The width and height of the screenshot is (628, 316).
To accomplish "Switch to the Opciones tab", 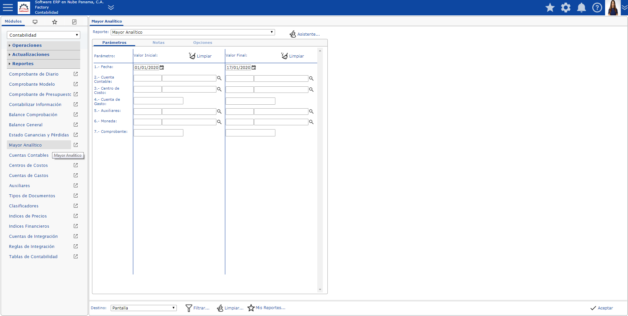I will [x=203, y=43].
